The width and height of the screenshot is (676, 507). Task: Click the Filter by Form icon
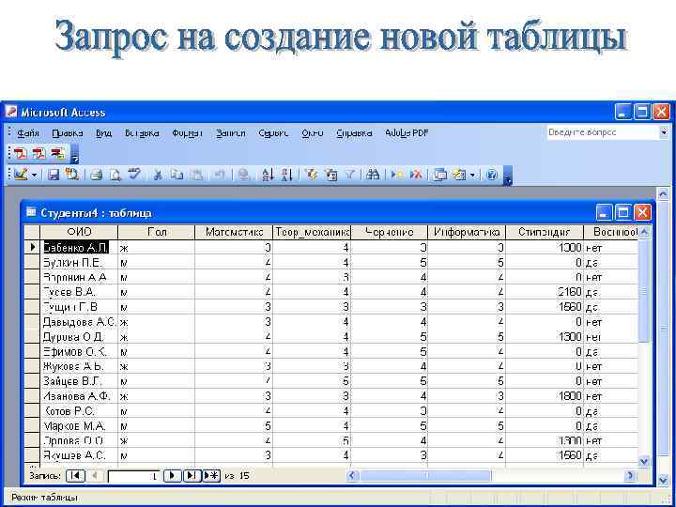click(330, 175)
